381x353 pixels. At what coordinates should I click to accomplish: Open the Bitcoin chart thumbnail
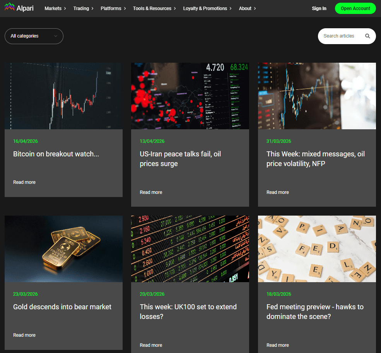tap(63, 96)
